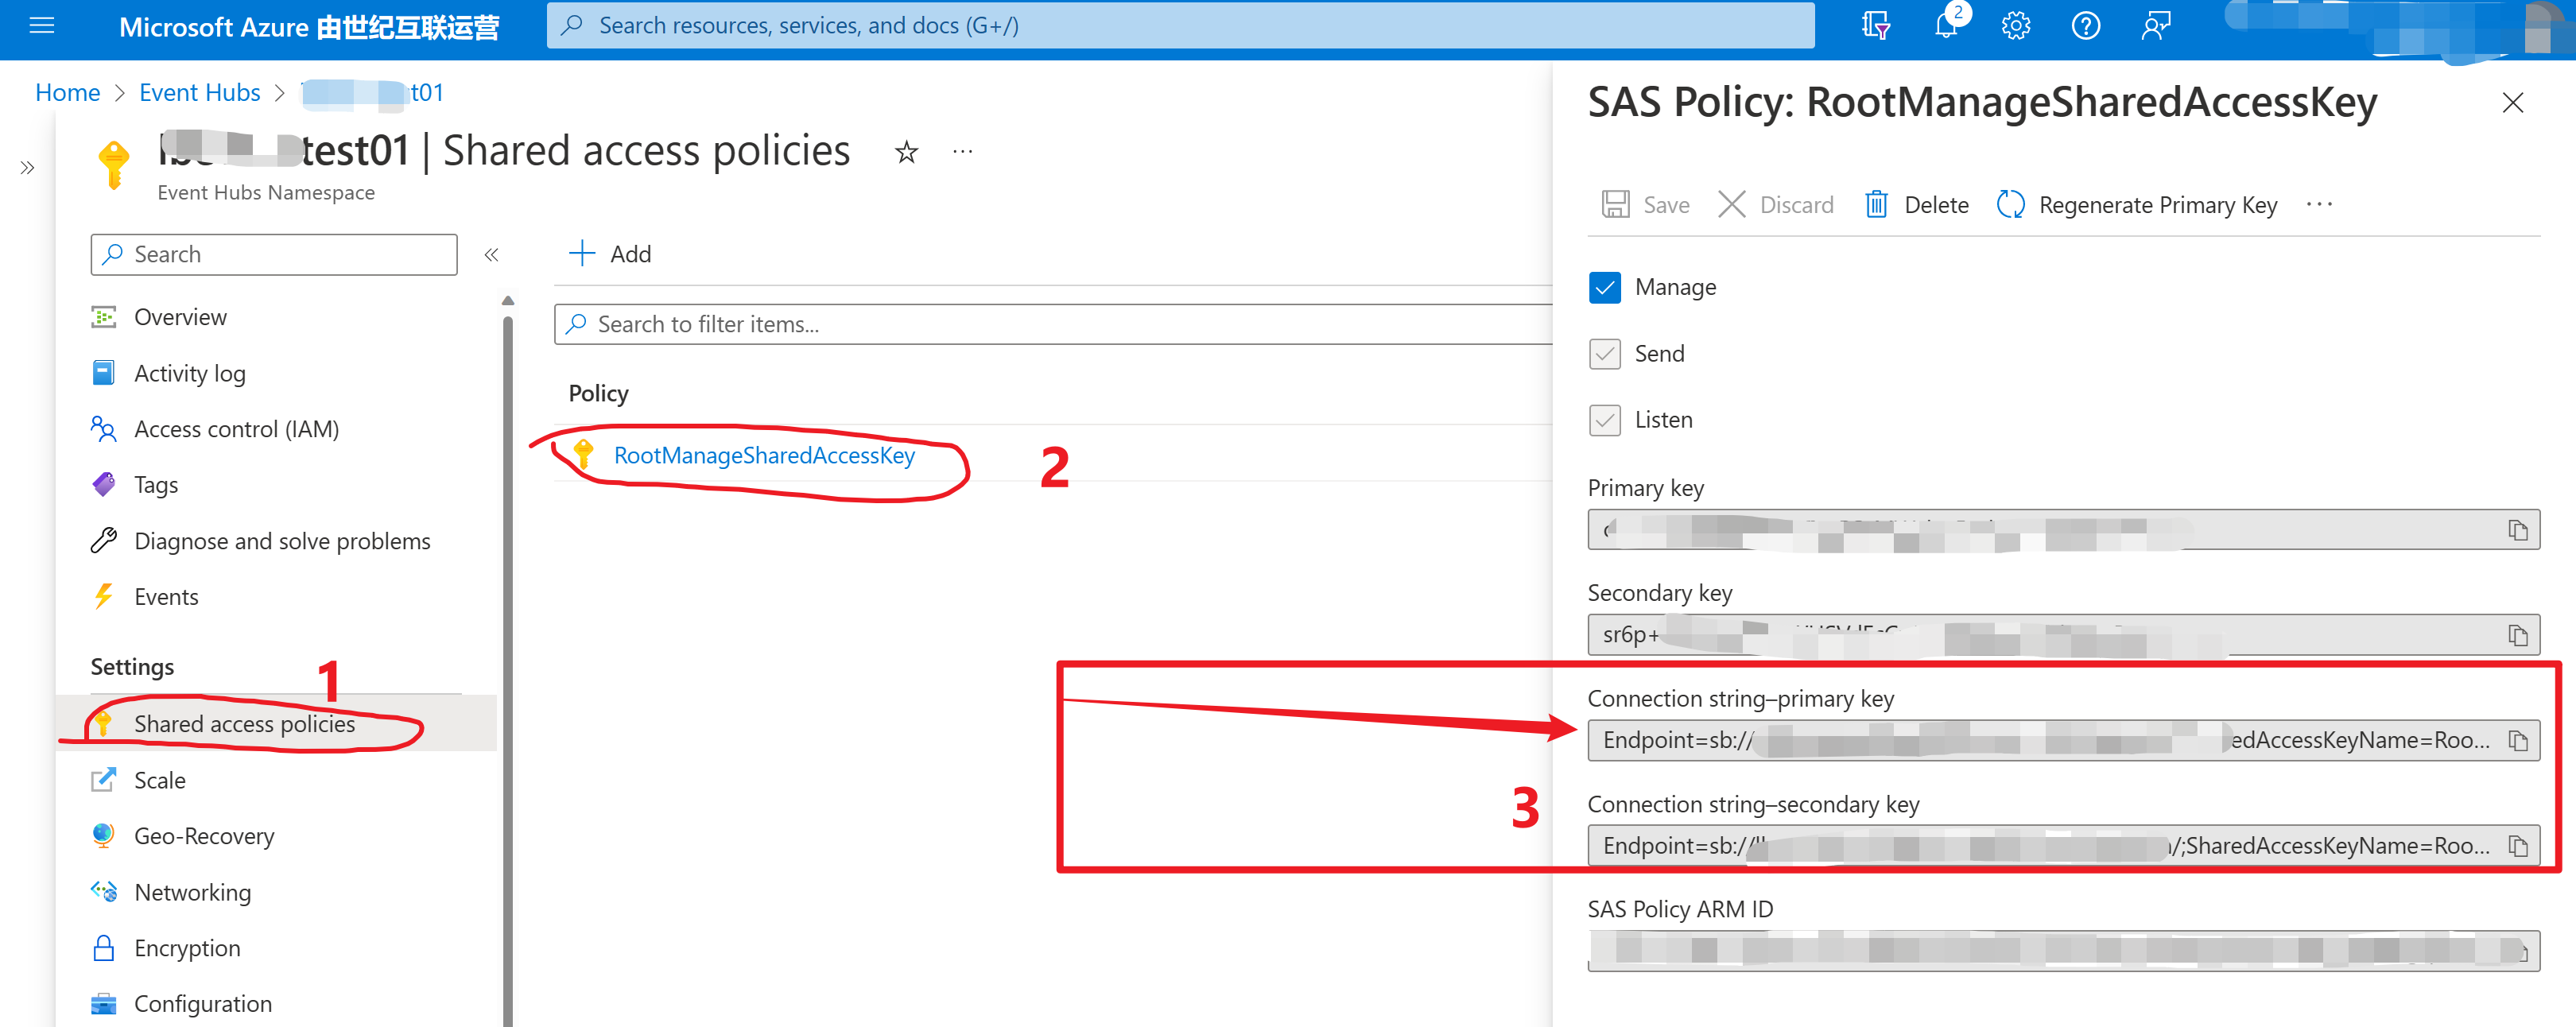Click the Search to filter items field
The width and height of the screenshot is (2576, 1027).
1050,325
